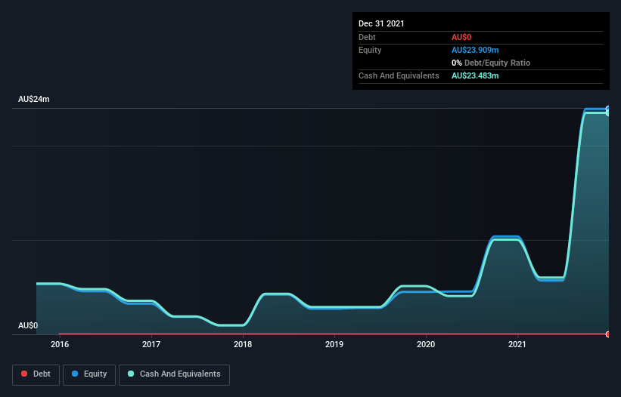Click the Equity tooltip row label

point(370,50)
